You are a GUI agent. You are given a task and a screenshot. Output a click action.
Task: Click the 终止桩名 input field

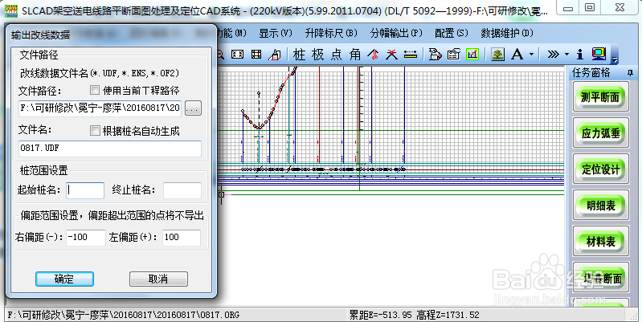point(182,190)
